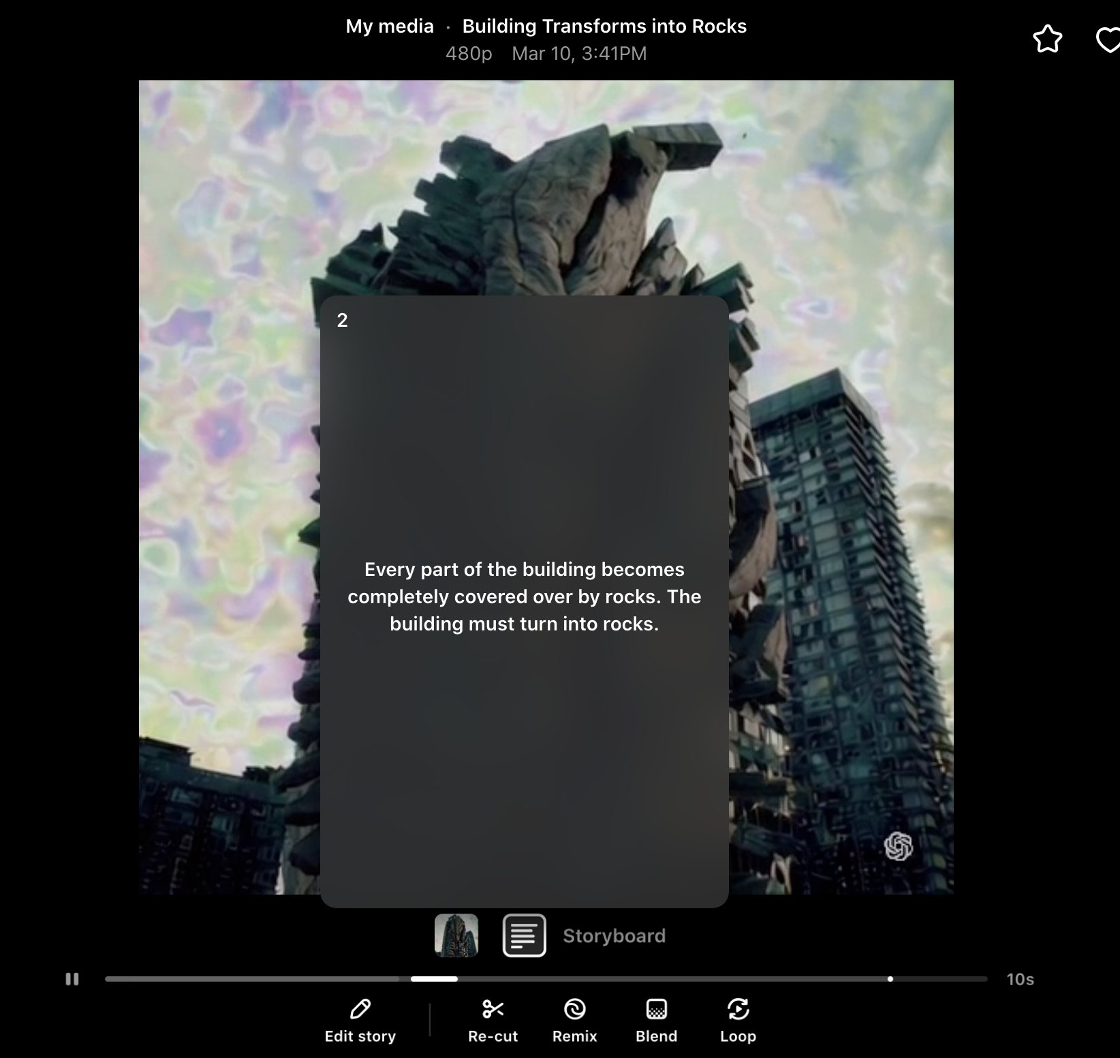The height and width of the screenshot is (1058, 1120).
Task: Like the video with heart icon
Action: 1108,39
